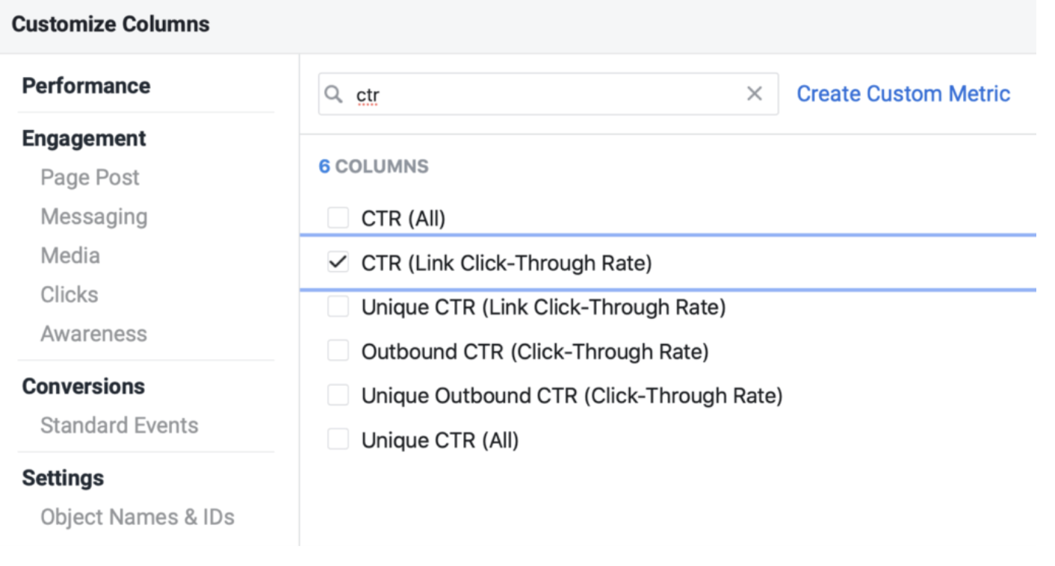This screenshot has width=1055, height=566.
Task: Uncheck CTR (Link Click-Through Rate)
Action: point(338,262)
